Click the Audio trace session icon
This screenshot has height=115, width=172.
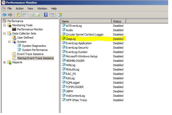point(63,30)
